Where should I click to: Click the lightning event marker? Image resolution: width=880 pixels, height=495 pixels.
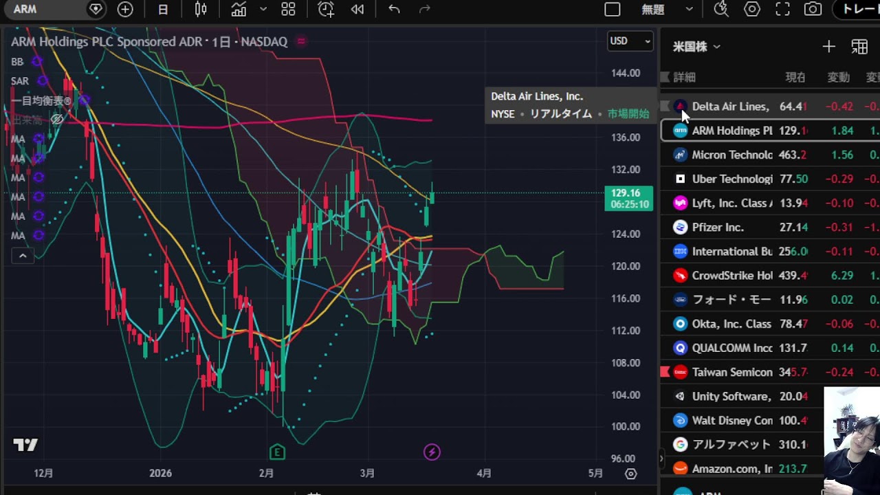[432, 452]
